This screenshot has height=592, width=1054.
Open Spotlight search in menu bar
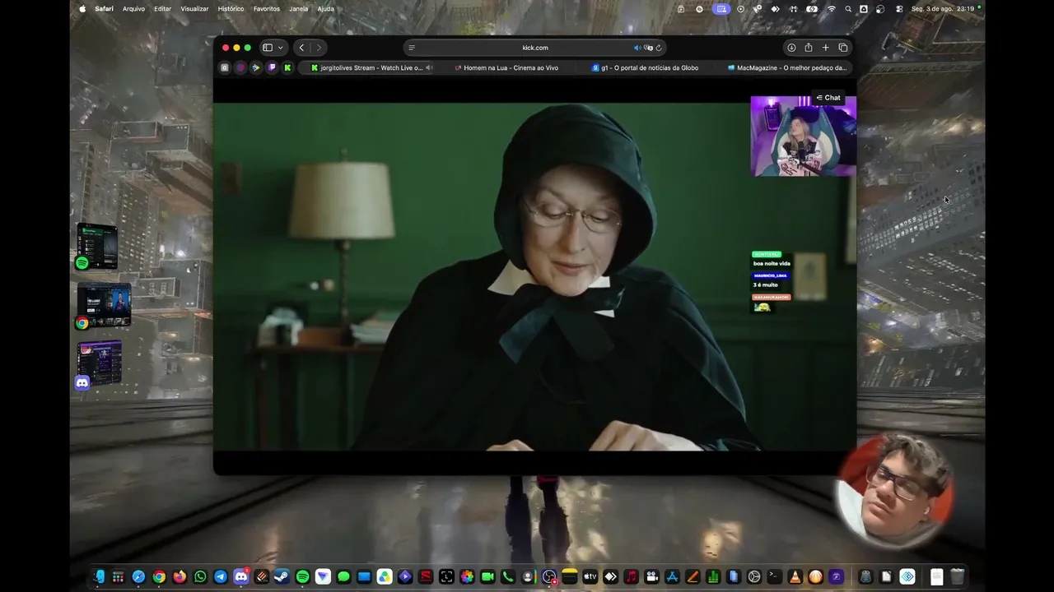[848, 9]
